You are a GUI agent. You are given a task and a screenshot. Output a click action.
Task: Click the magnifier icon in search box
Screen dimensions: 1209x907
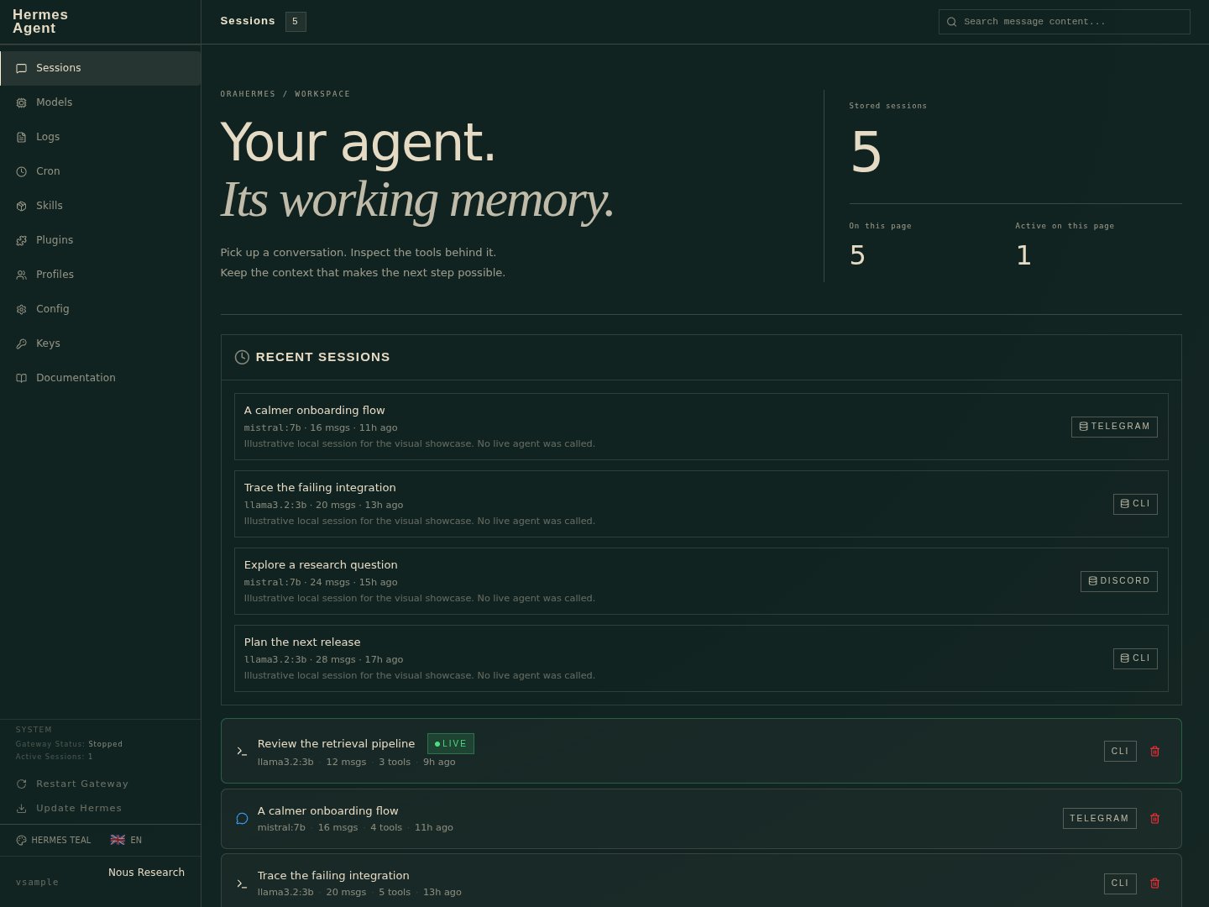(x=952, y=22)
